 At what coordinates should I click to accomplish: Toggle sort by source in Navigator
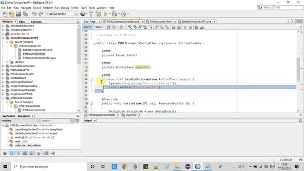53,153
